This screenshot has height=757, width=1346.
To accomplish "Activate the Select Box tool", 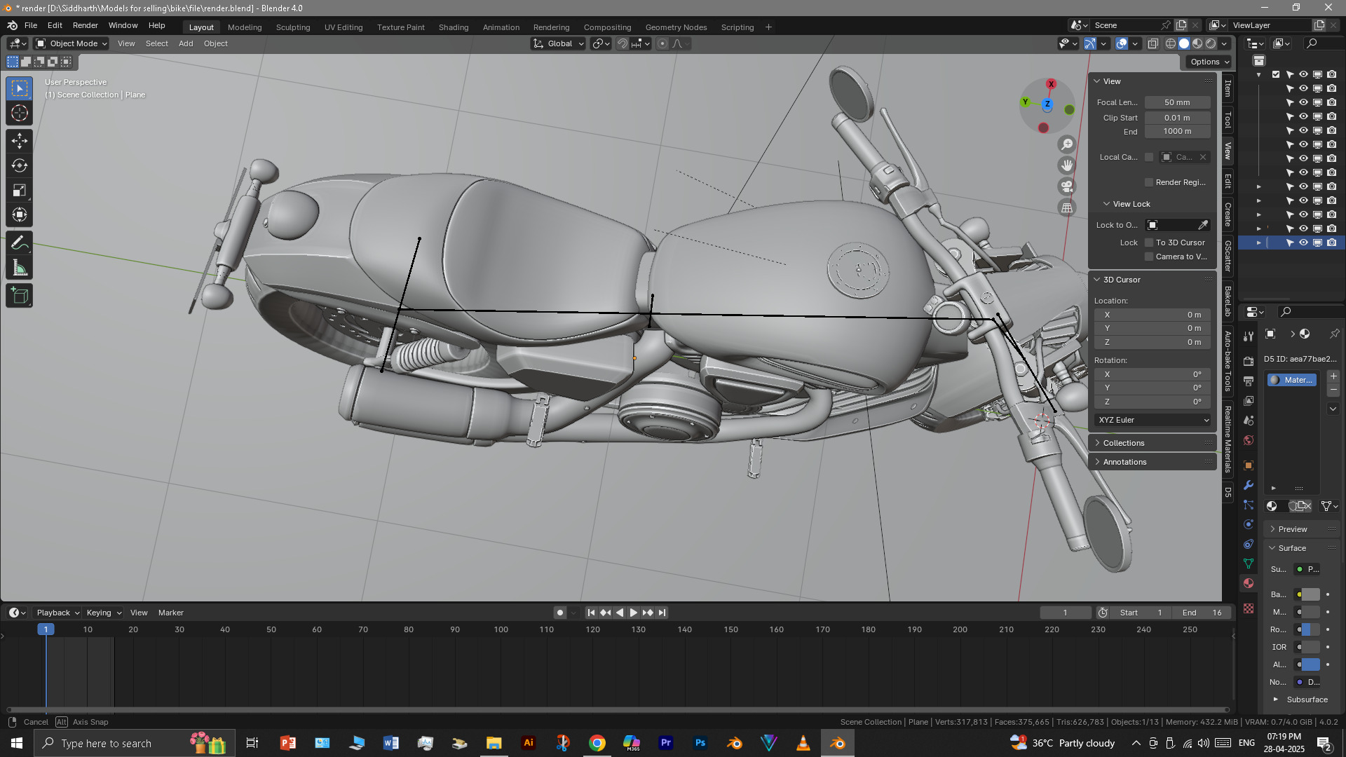I will [x=20, y=88].
